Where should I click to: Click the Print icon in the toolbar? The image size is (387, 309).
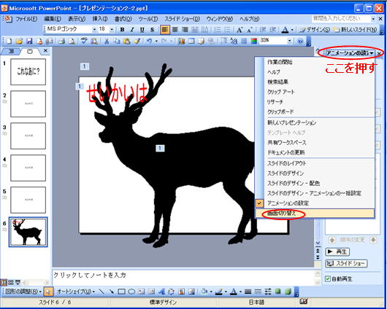pyautogui.click(x=61, y=41)
